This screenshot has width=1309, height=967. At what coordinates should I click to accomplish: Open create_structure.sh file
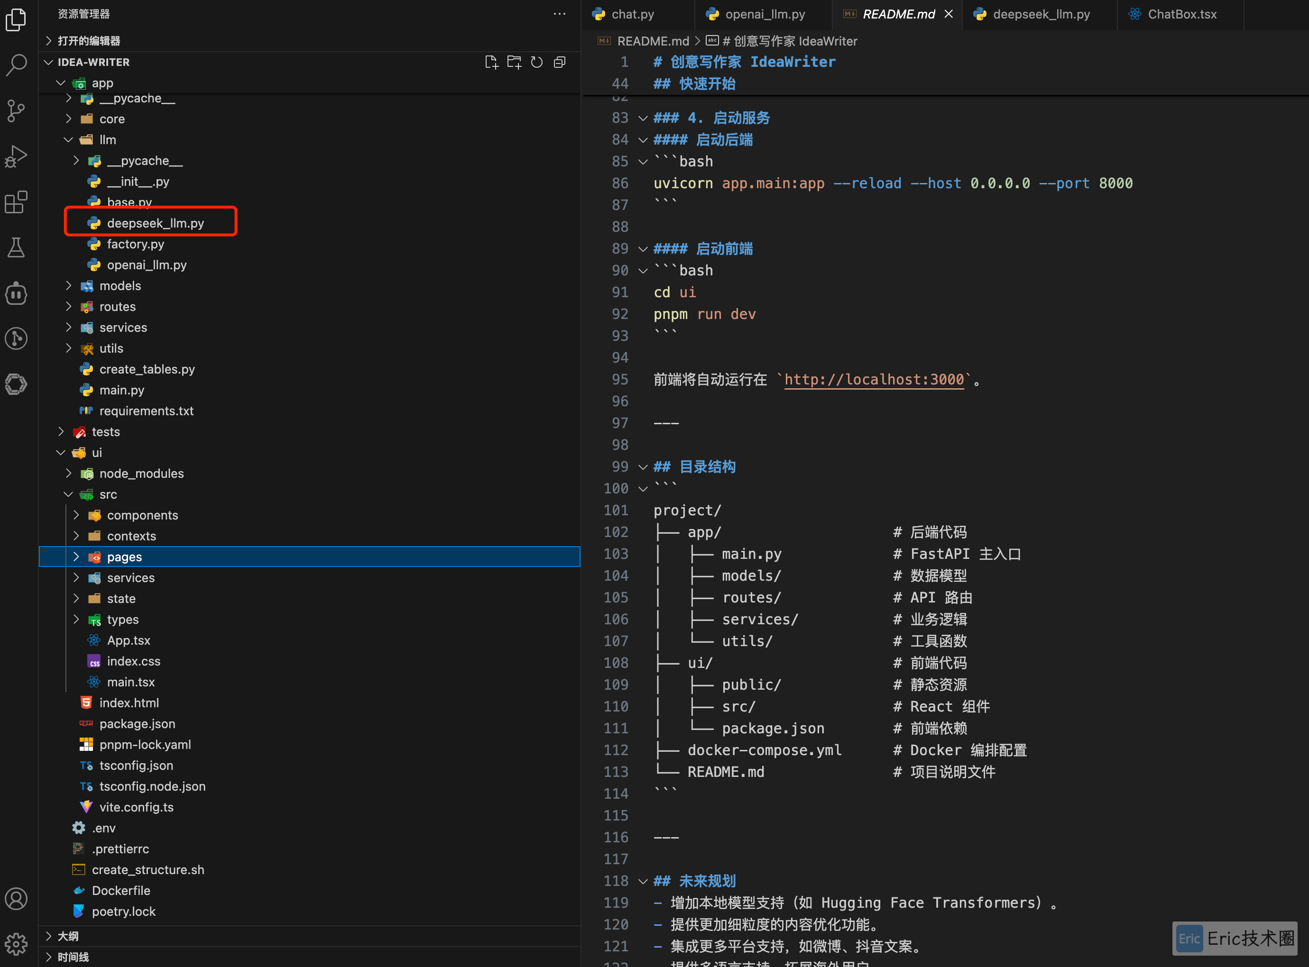[309, 870]
